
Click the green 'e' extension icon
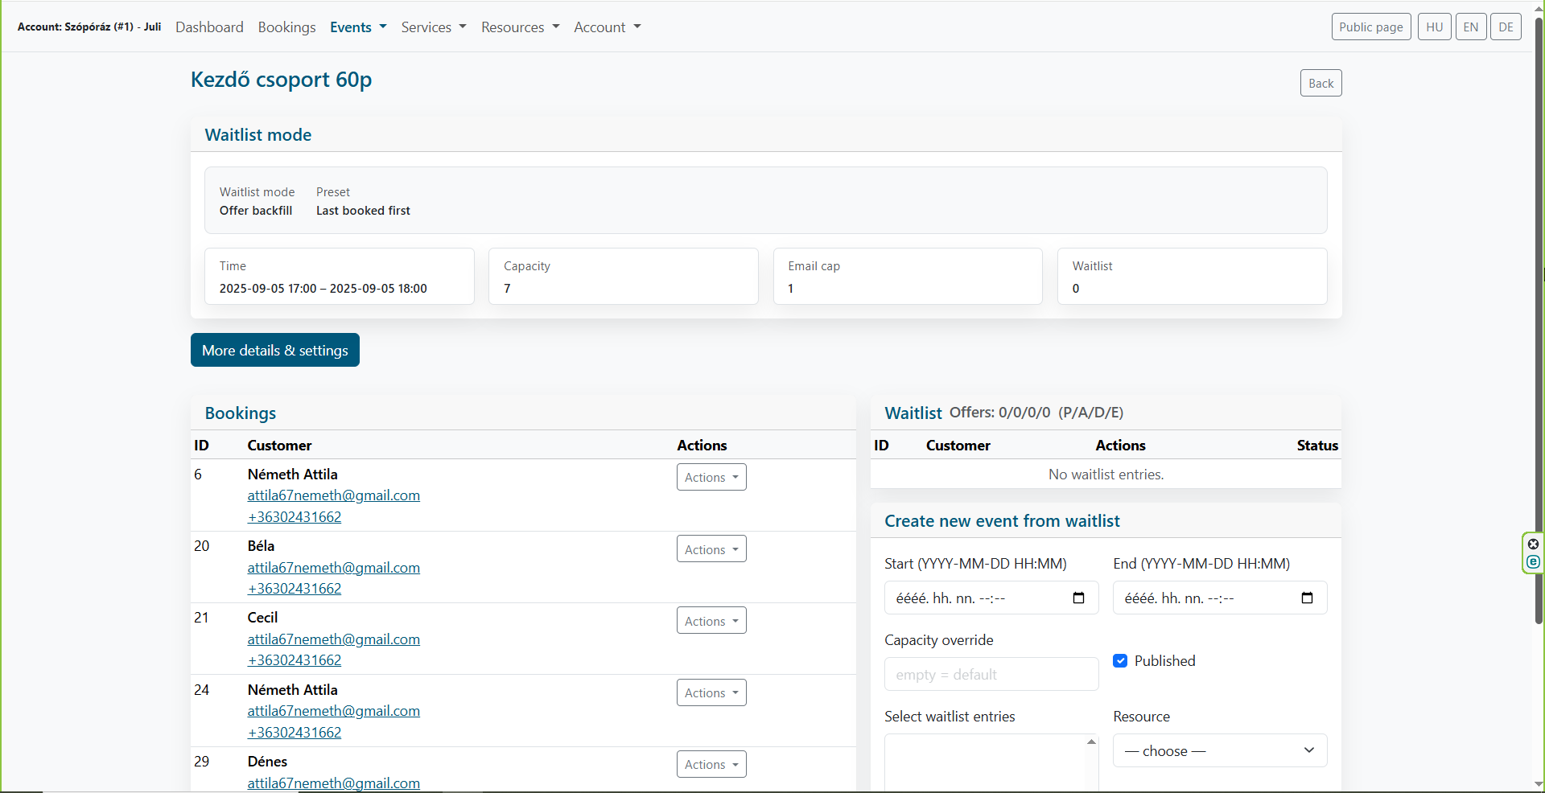click(1533, 562)
